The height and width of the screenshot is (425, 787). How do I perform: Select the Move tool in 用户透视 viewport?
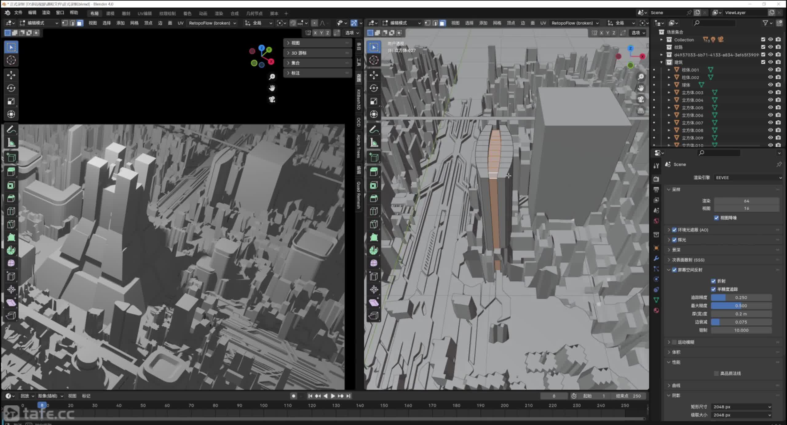[374, 75]
